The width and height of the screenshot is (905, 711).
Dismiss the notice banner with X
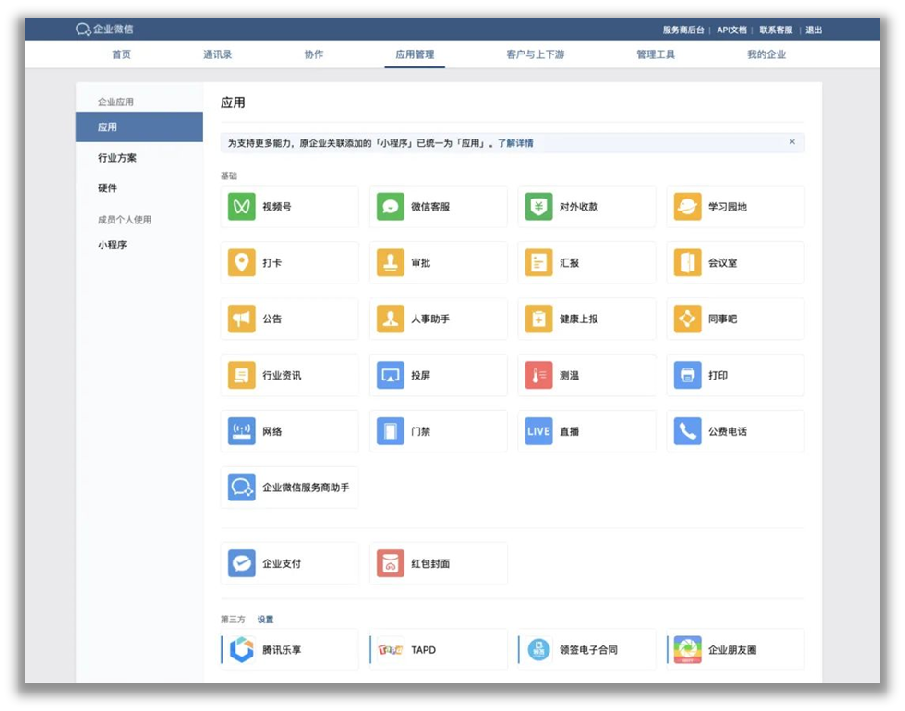pos(791,142)
